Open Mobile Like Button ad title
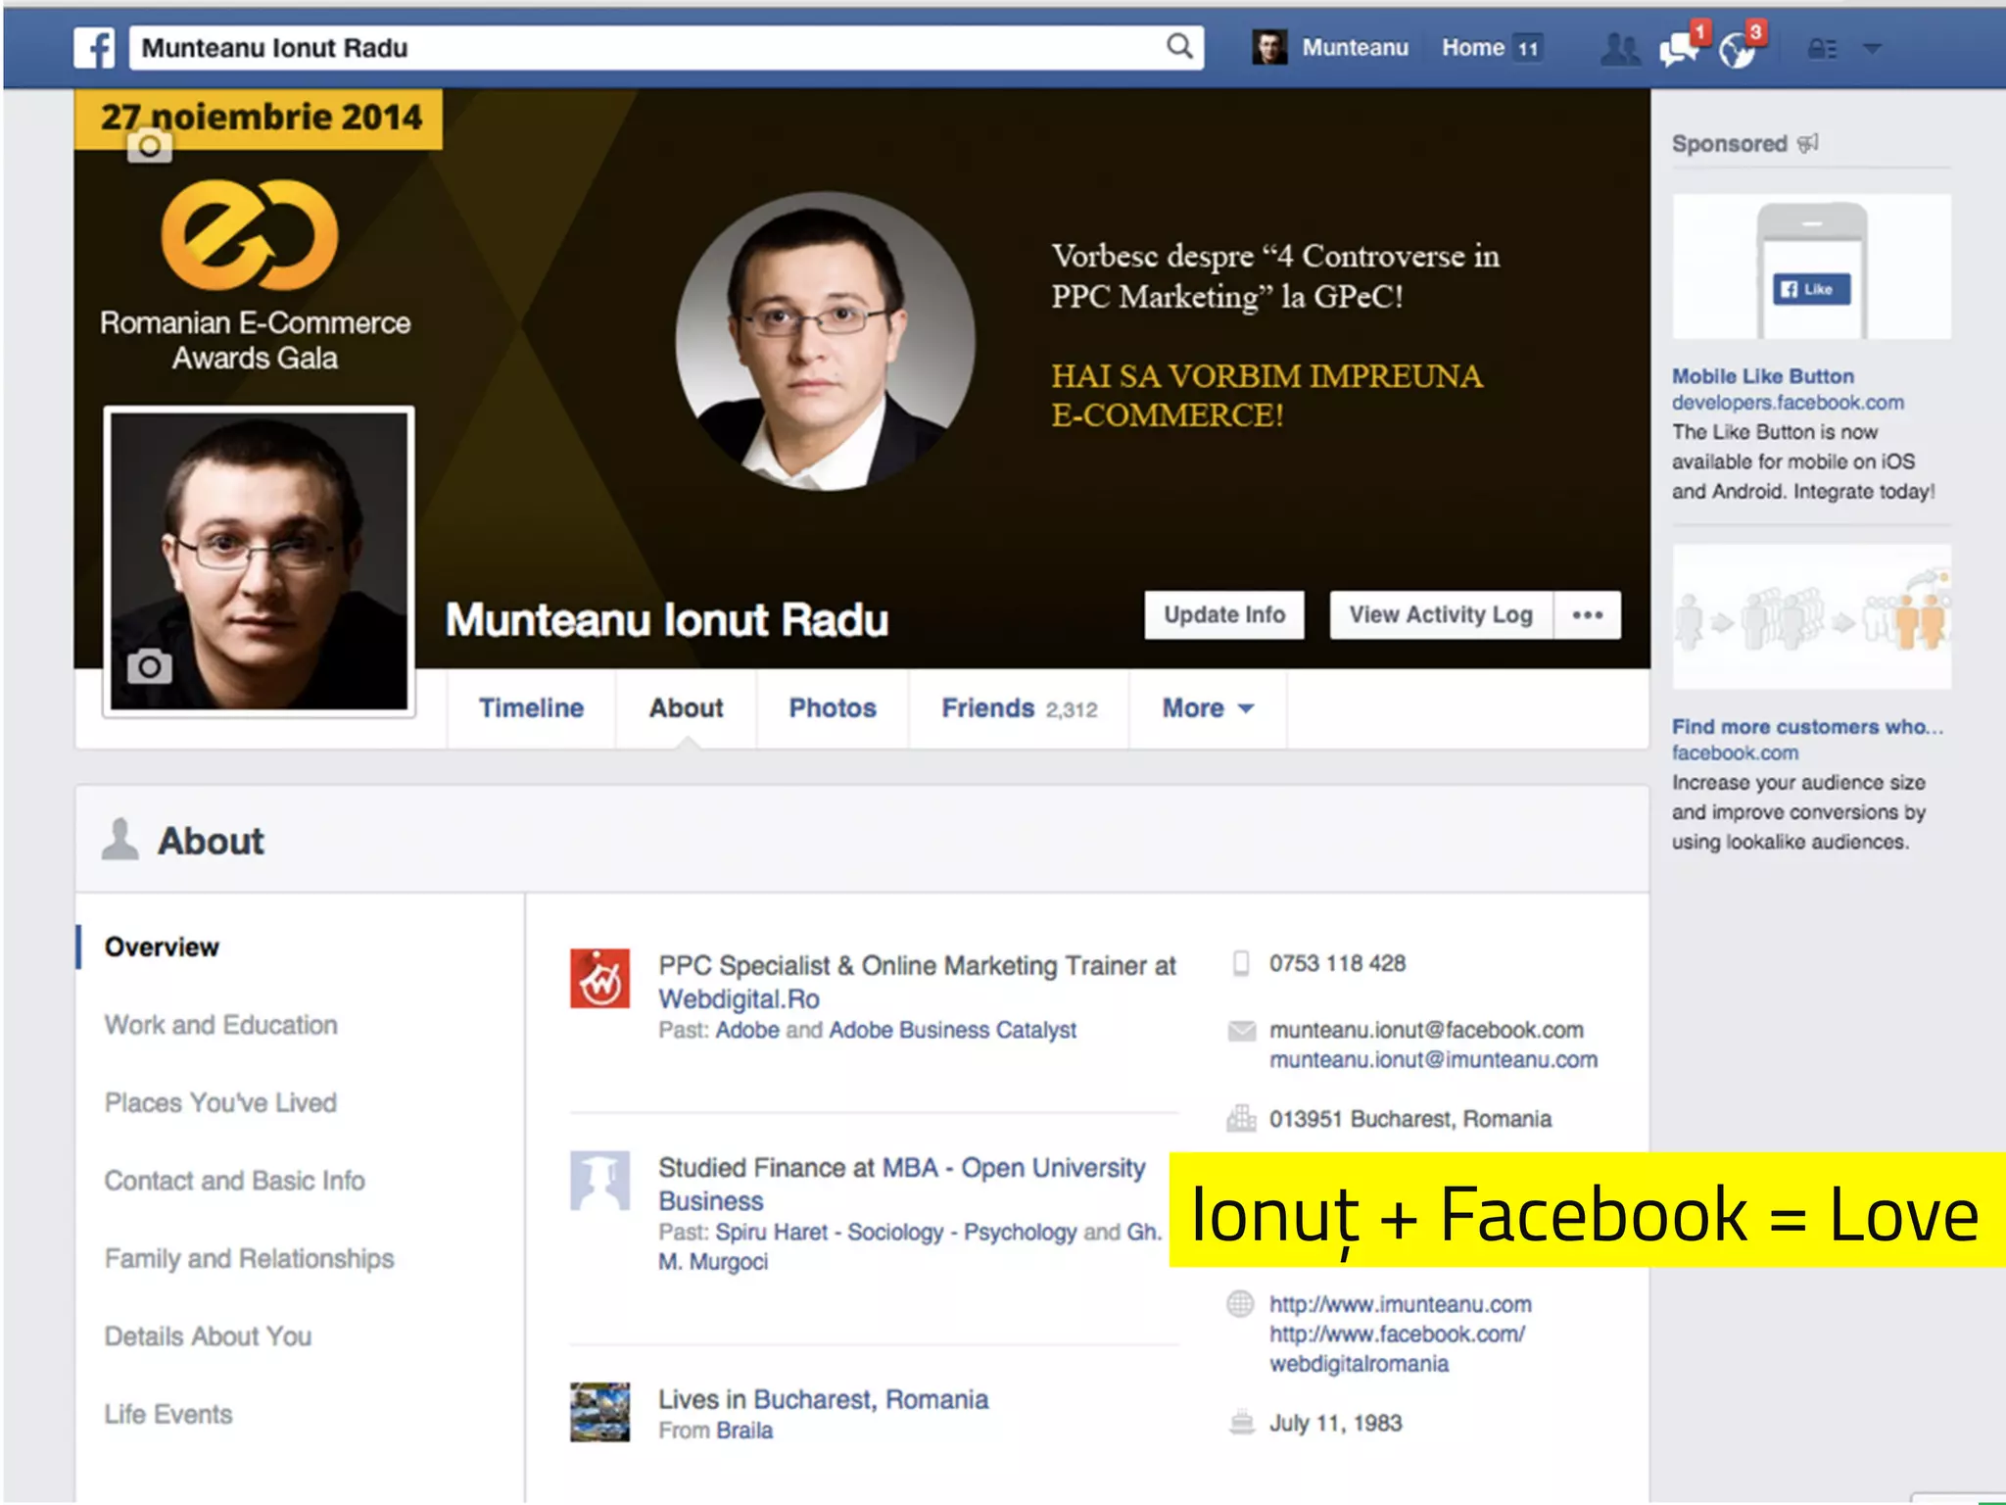The width and height of the screenshot is (2006, 1505). pos(1762,376)
